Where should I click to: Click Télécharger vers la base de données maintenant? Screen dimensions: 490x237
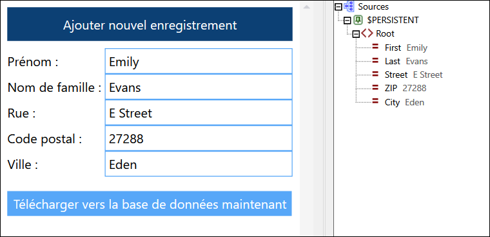(150, 204)
